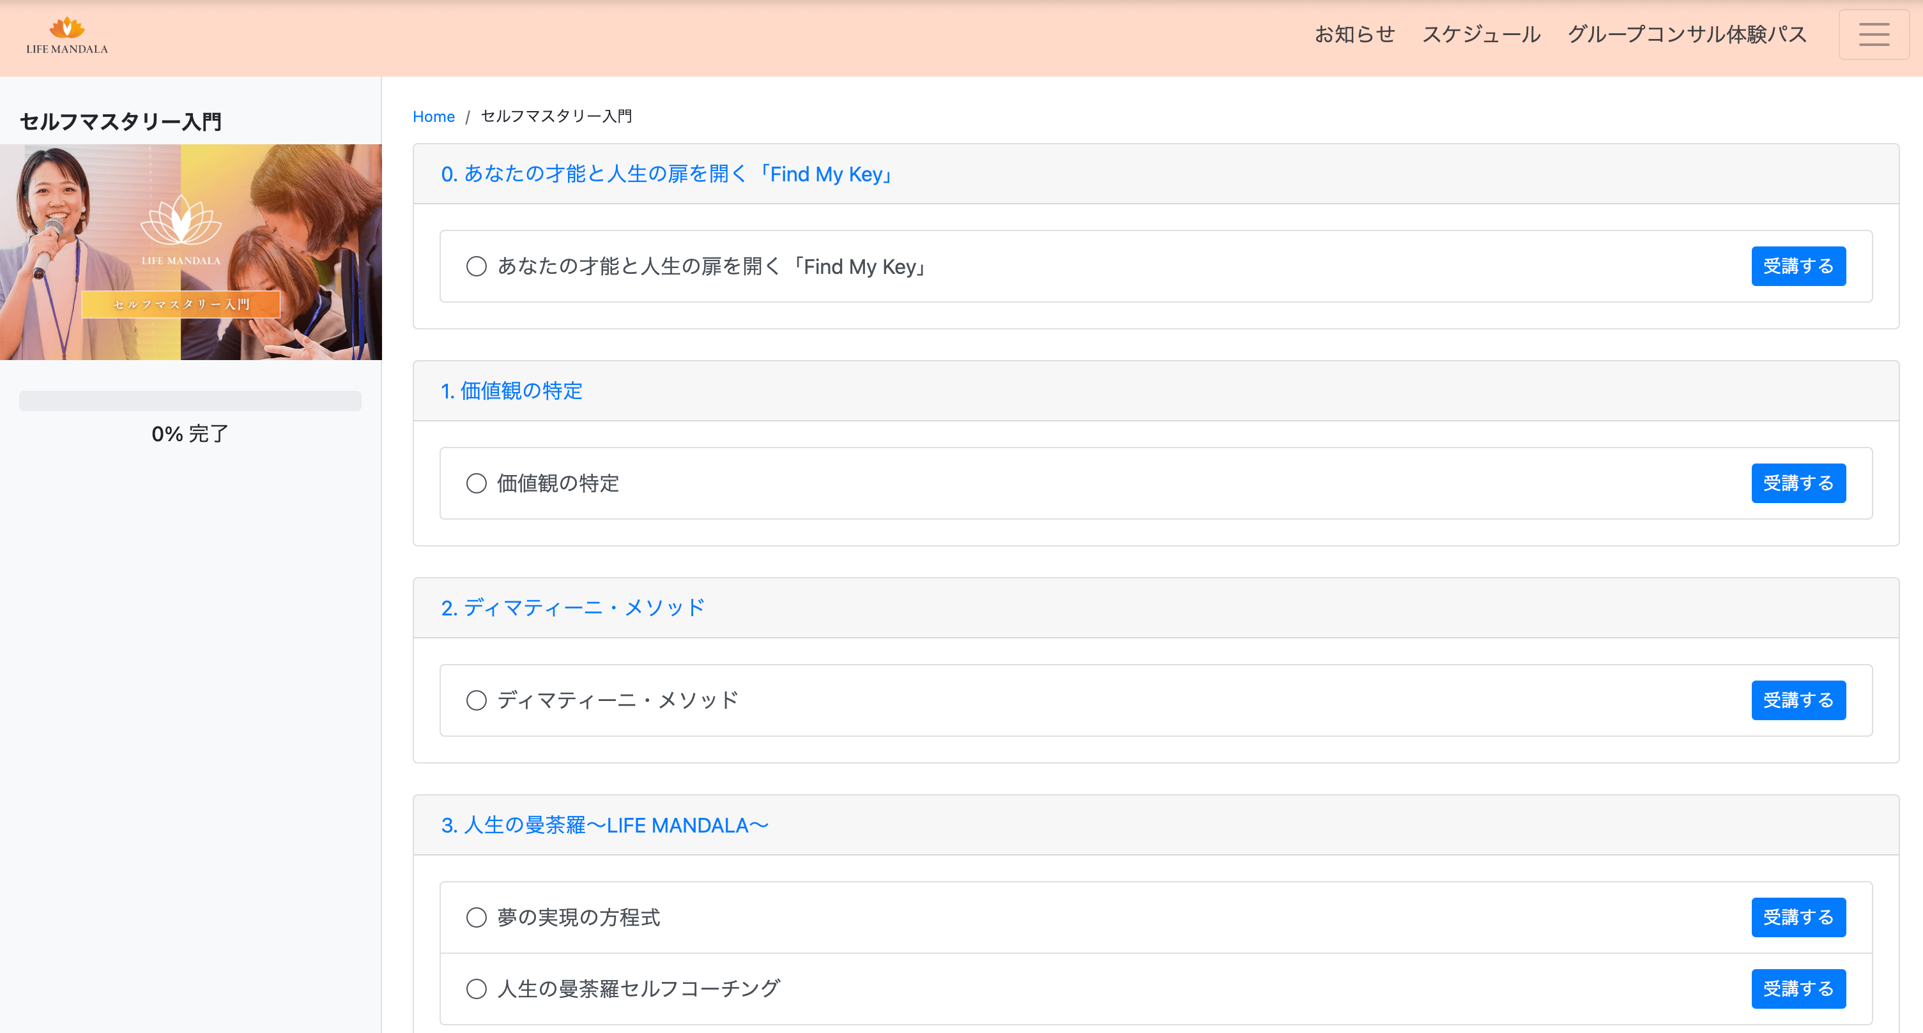Expand section 0 Find My Key header

[668, 174]
